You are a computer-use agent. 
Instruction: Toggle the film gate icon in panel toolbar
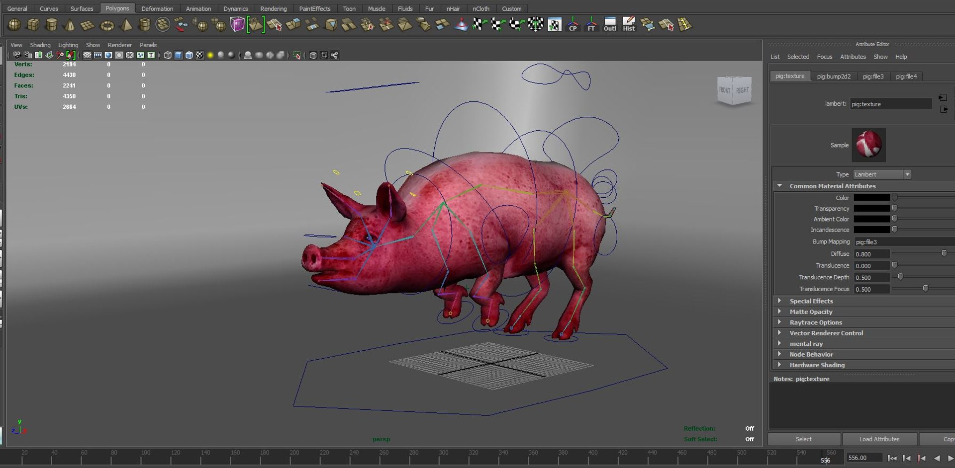[x=98, y=55]
